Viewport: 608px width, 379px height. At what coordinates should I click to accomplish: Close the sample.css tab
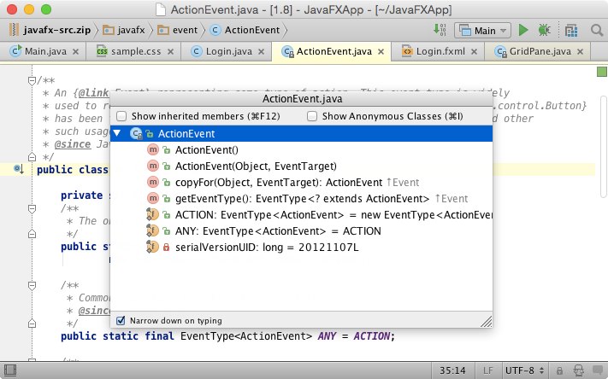(x=170, y=51)
